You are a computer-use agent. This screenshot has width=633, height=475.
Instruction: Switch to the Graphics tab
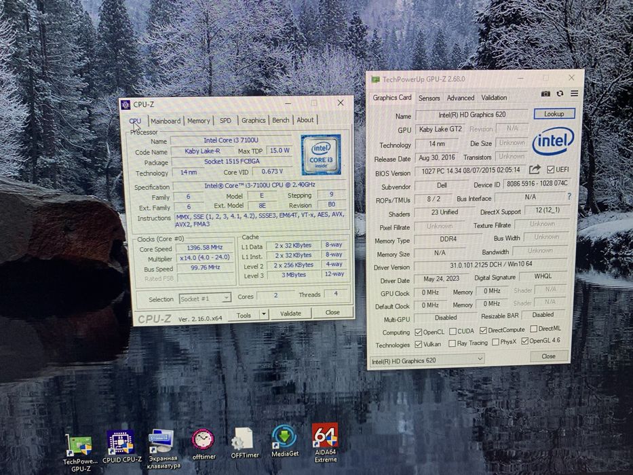coord(254,120)
